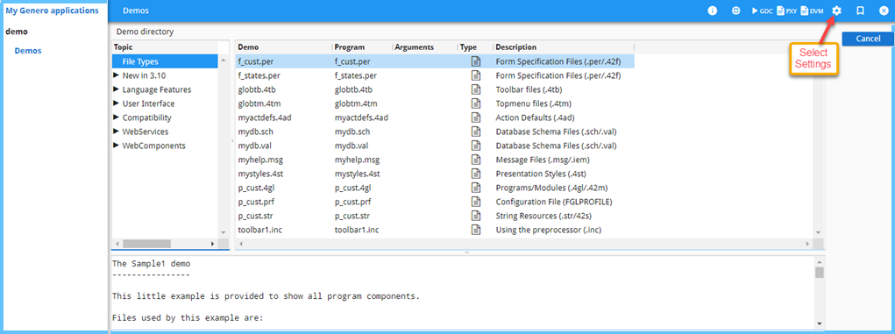Click demo table scroll-right arrow
Image resolution: width=895 pixels, height=334 pixels.
(x=807, y=244)
